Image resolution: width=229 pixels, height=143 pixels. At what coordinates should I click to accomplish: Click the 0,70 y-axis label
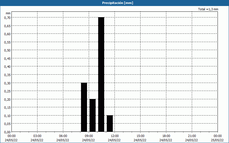pos(7,17)
